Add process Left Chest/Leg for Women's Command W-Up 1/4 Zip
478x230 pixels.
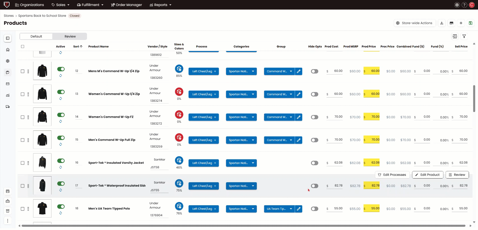point(204,94)
